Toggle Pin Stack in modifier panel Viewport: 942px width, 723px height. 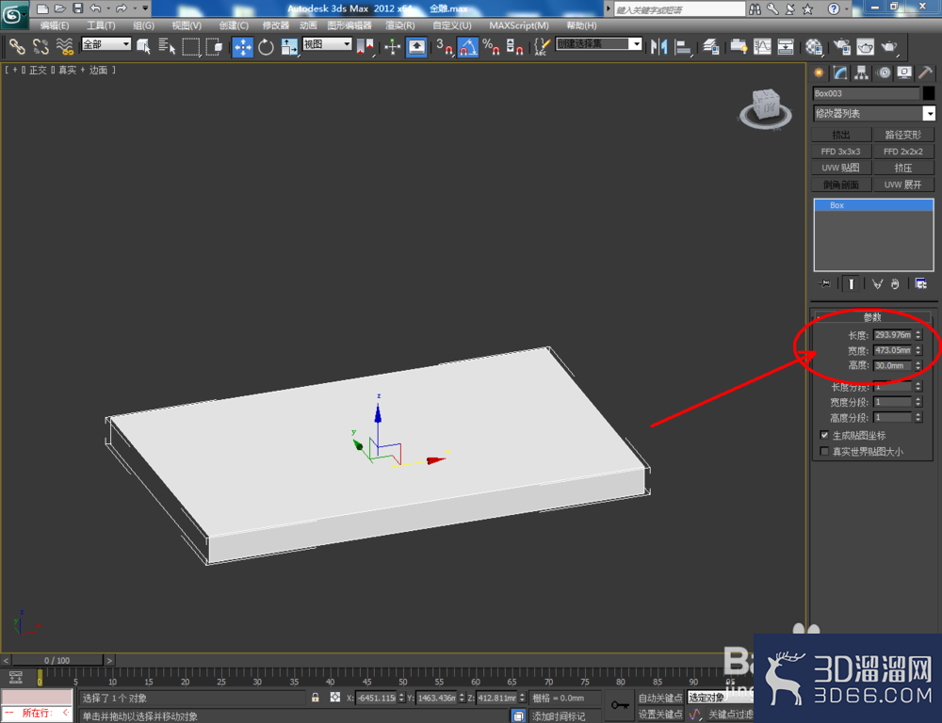click(824, 283)
